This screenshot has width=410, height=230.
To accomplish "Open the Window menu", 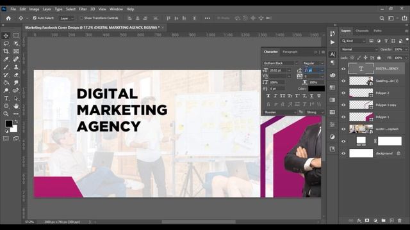I will 116,9.
